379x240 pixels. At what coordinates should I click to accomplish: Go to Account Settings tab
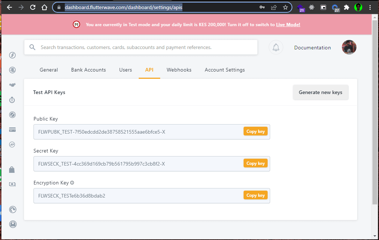(225, 70)
